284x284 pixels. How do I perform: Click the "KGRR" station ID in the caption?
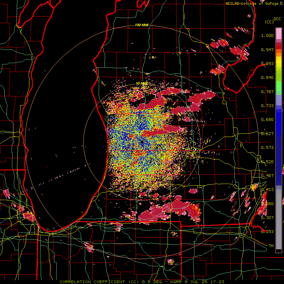(x=177, y=282)
